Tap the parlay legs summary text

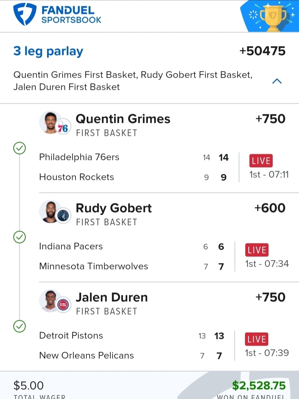(x=133, y=81)
